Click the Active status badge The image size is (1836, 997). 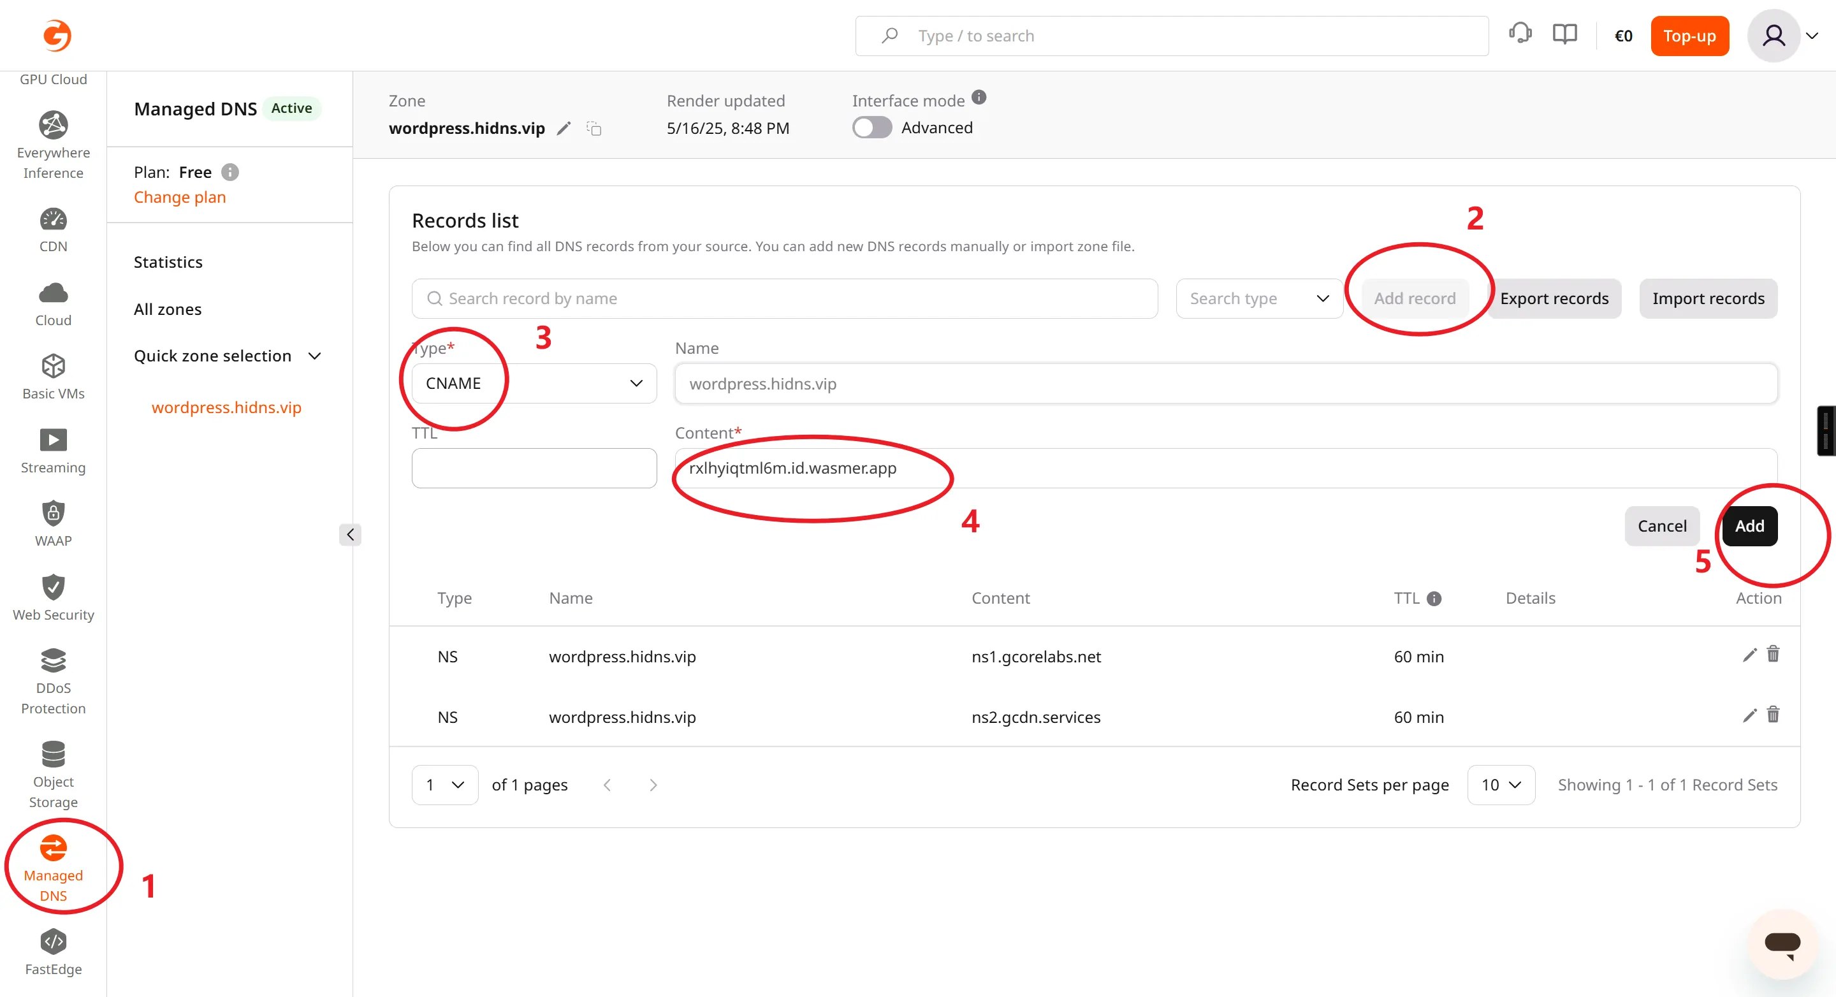291,108
